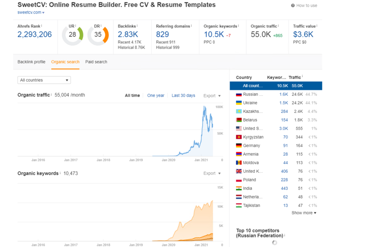This screenshot has width=390, height=247.
Task: Click the Germany flag icon
Action: pos(239,146)
